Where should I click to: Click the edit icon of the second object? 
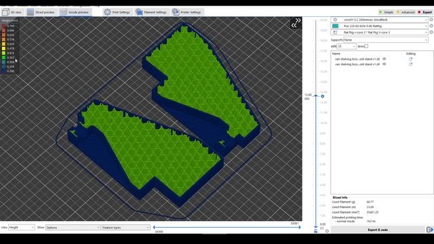click(410, 64)
